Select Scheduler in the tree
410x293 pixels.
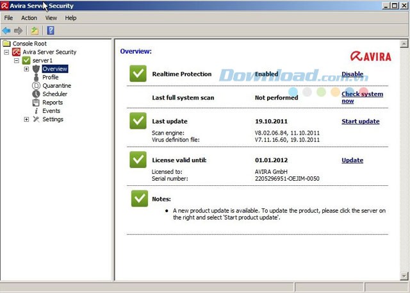[55, 94]
